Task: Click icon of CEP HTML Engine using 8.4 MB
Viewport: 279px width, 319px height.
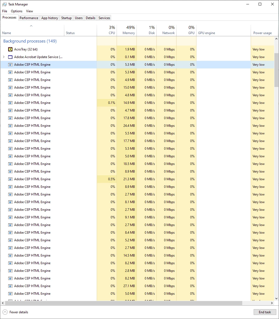Action: [x=10, y=233]
